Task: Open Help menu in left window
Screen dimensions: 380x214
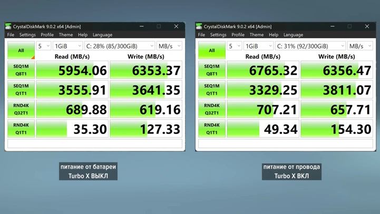Action: tap(83, 35)
